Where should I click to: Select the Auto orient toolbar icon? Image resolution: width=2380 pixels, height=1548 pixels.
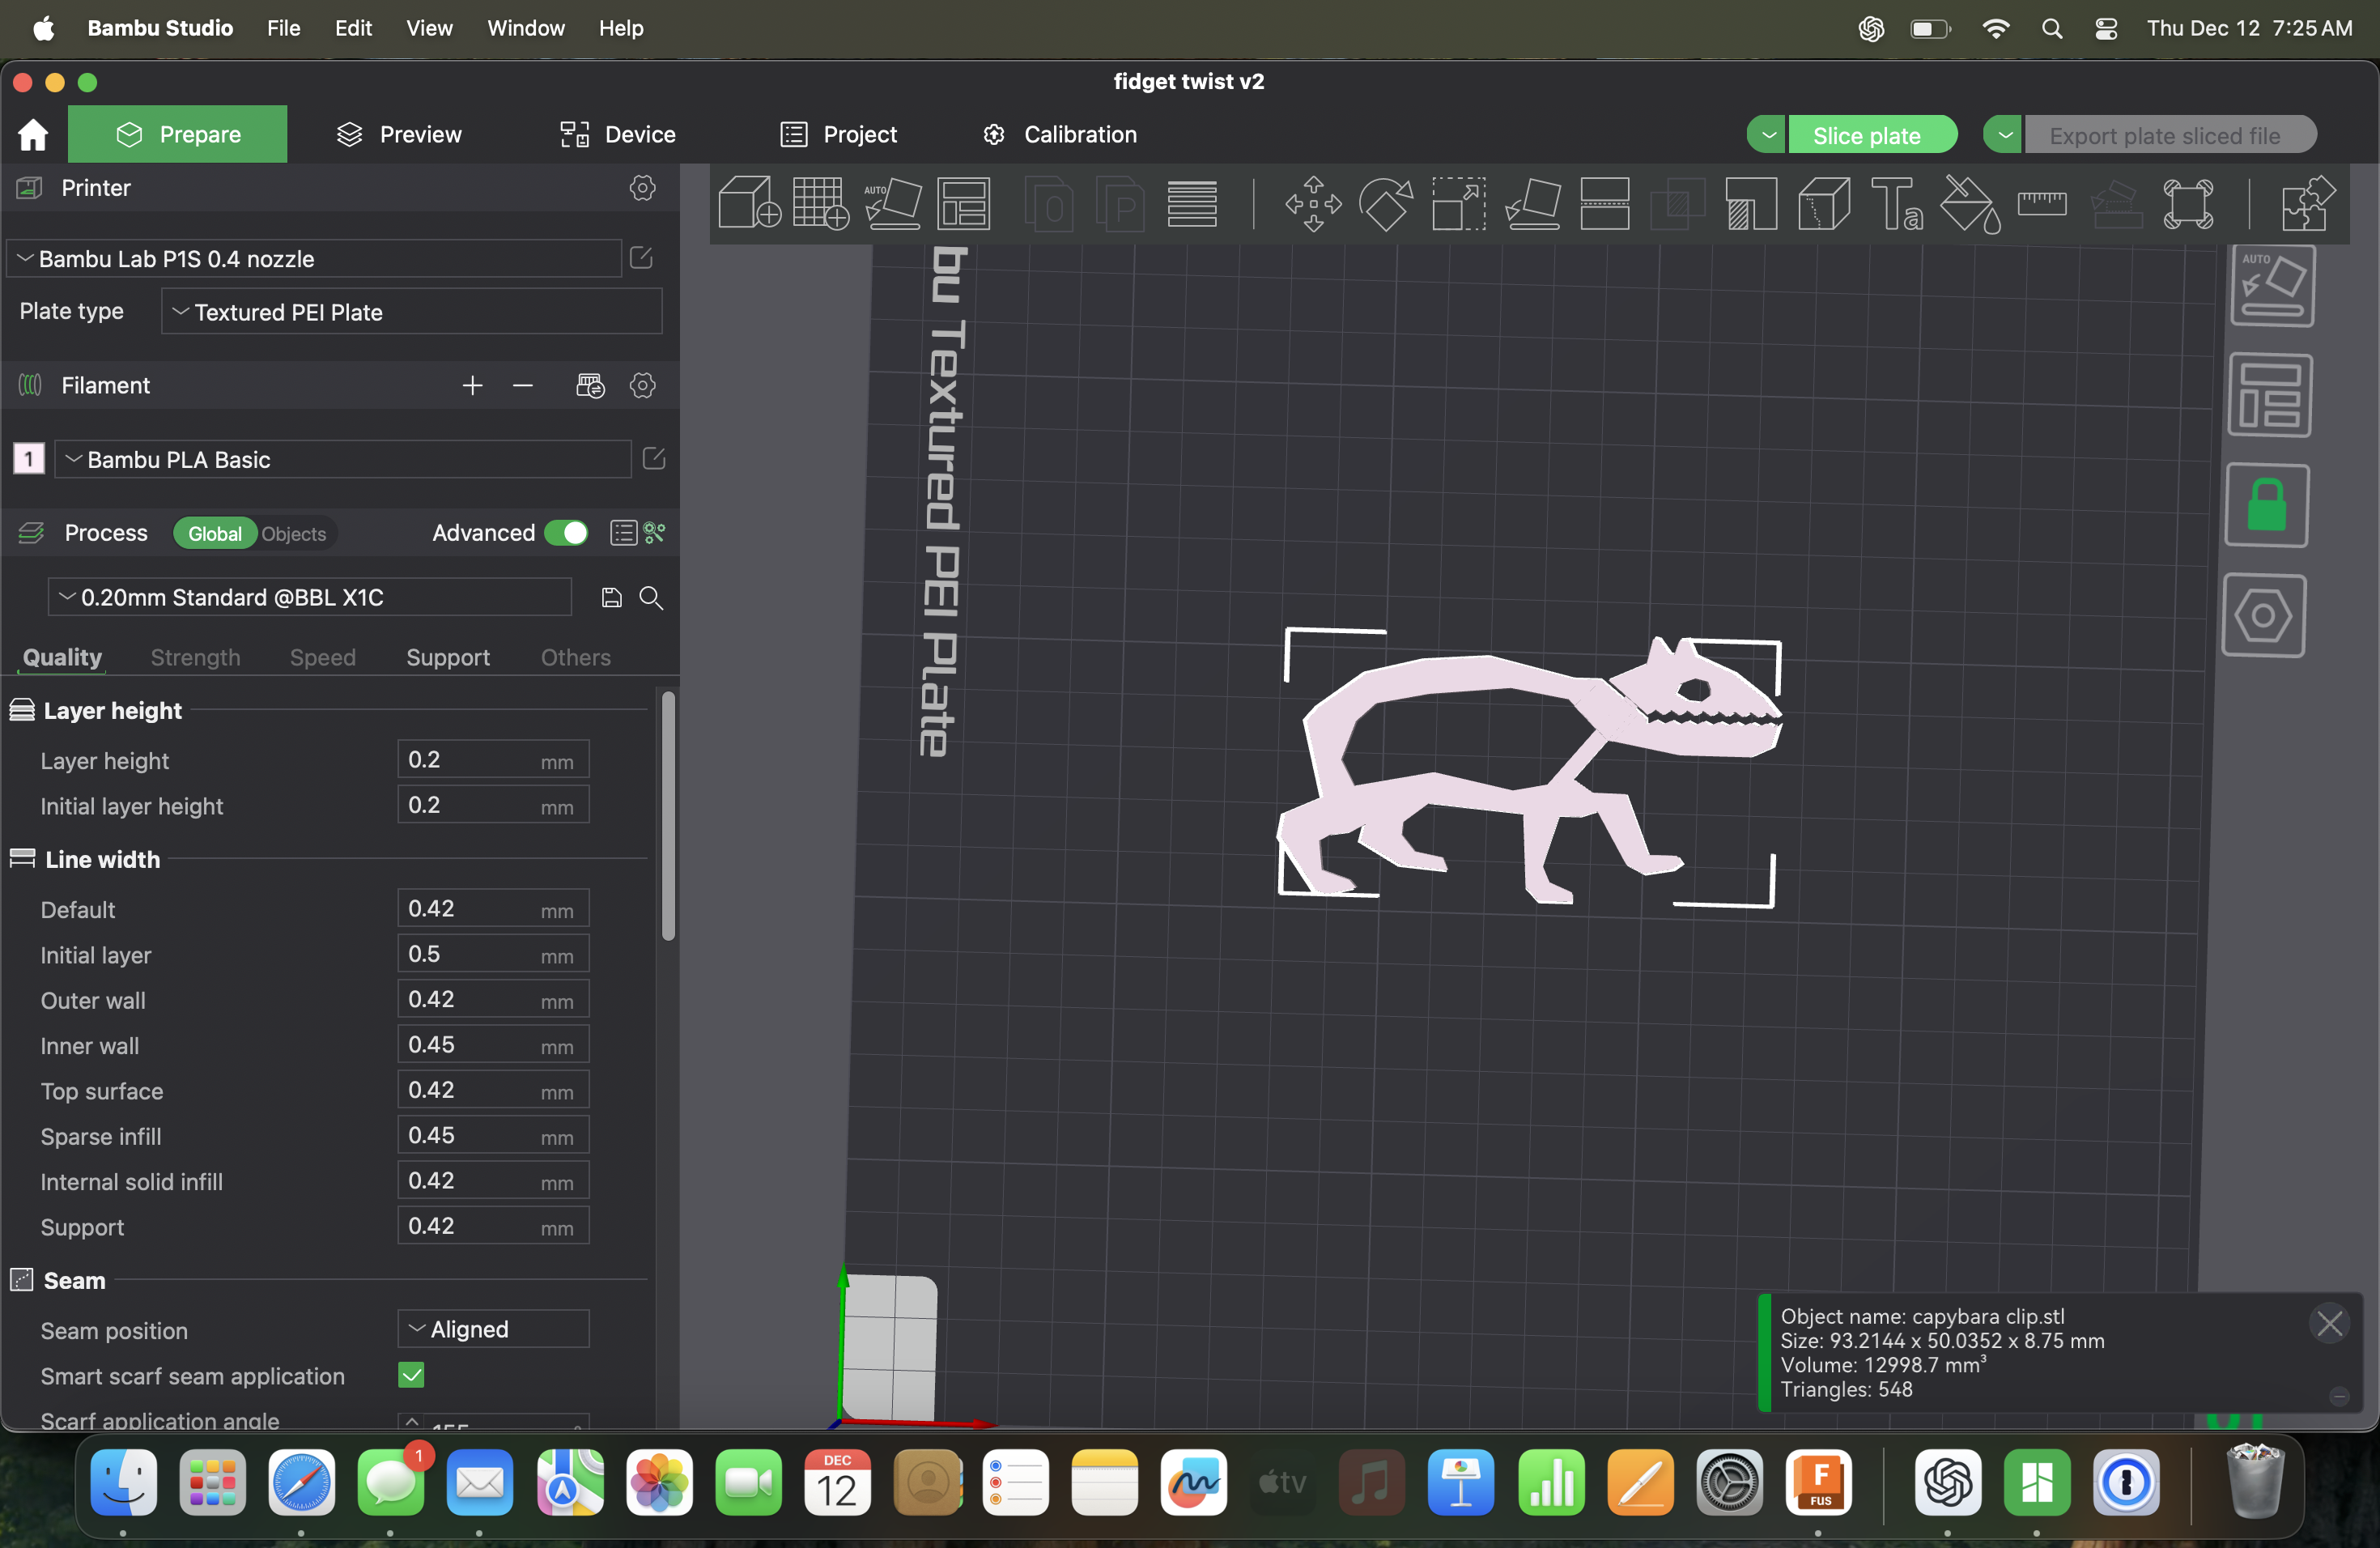pos(892,203)
